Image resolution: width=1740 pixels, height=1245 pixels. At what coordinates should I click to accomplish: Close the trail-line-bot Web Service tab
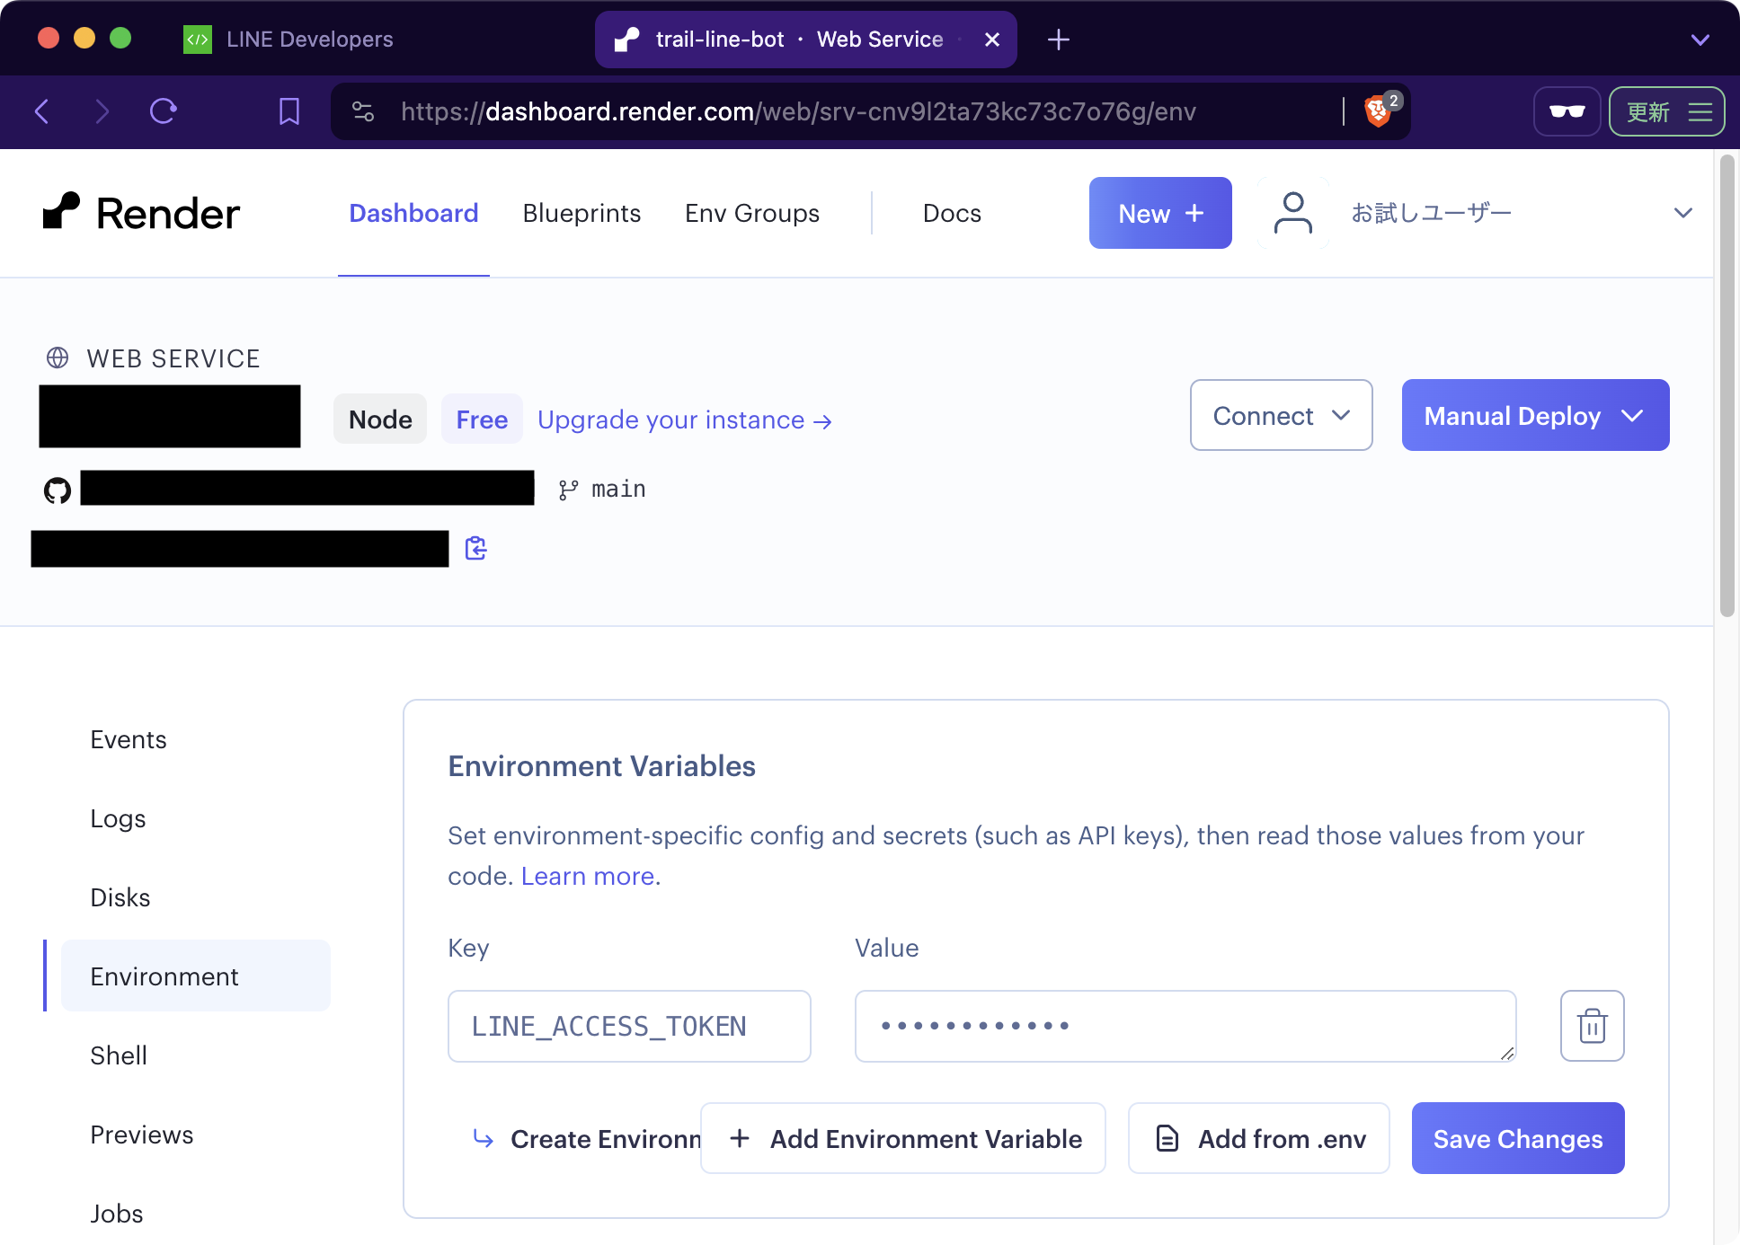(x=992, y=40)
